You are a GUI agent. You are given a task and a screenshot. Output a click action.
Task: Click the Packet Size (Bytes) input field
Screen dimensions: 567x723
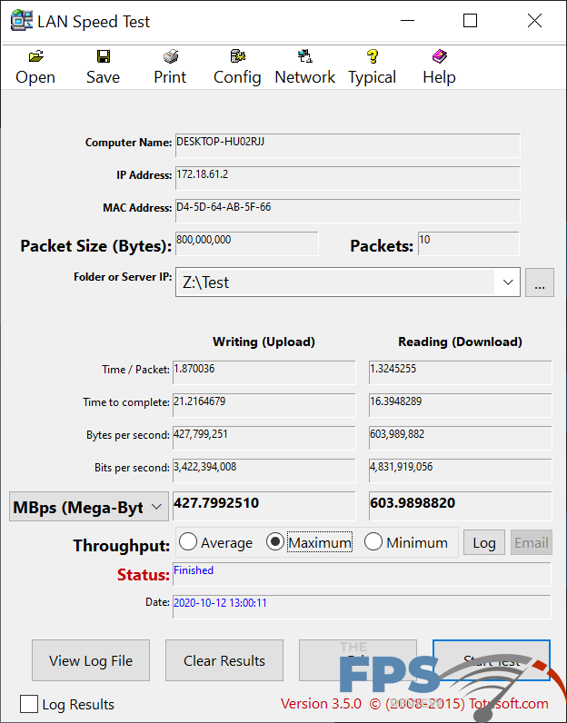pyautogui.click(x=247, y=243)
